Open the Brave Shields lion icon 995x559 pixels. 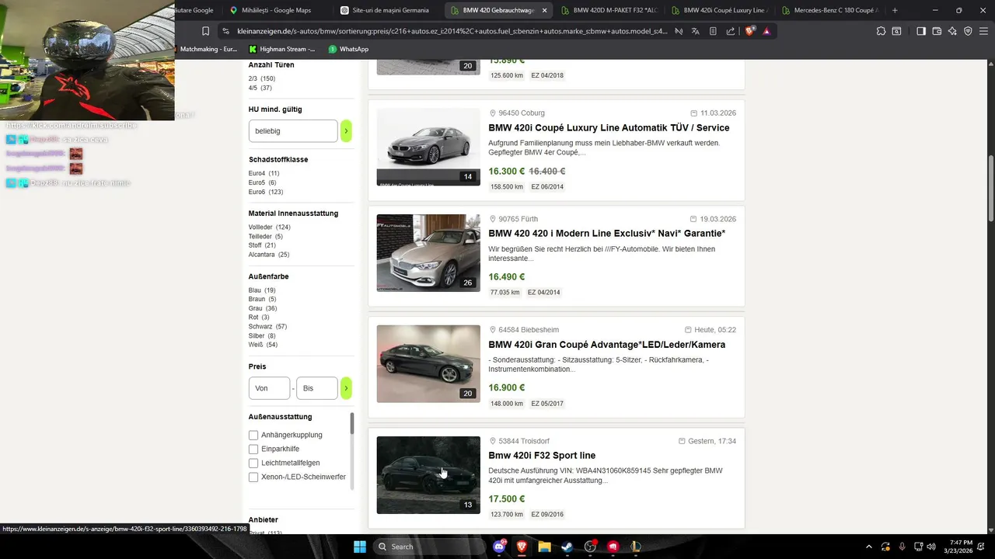point(749,31)
